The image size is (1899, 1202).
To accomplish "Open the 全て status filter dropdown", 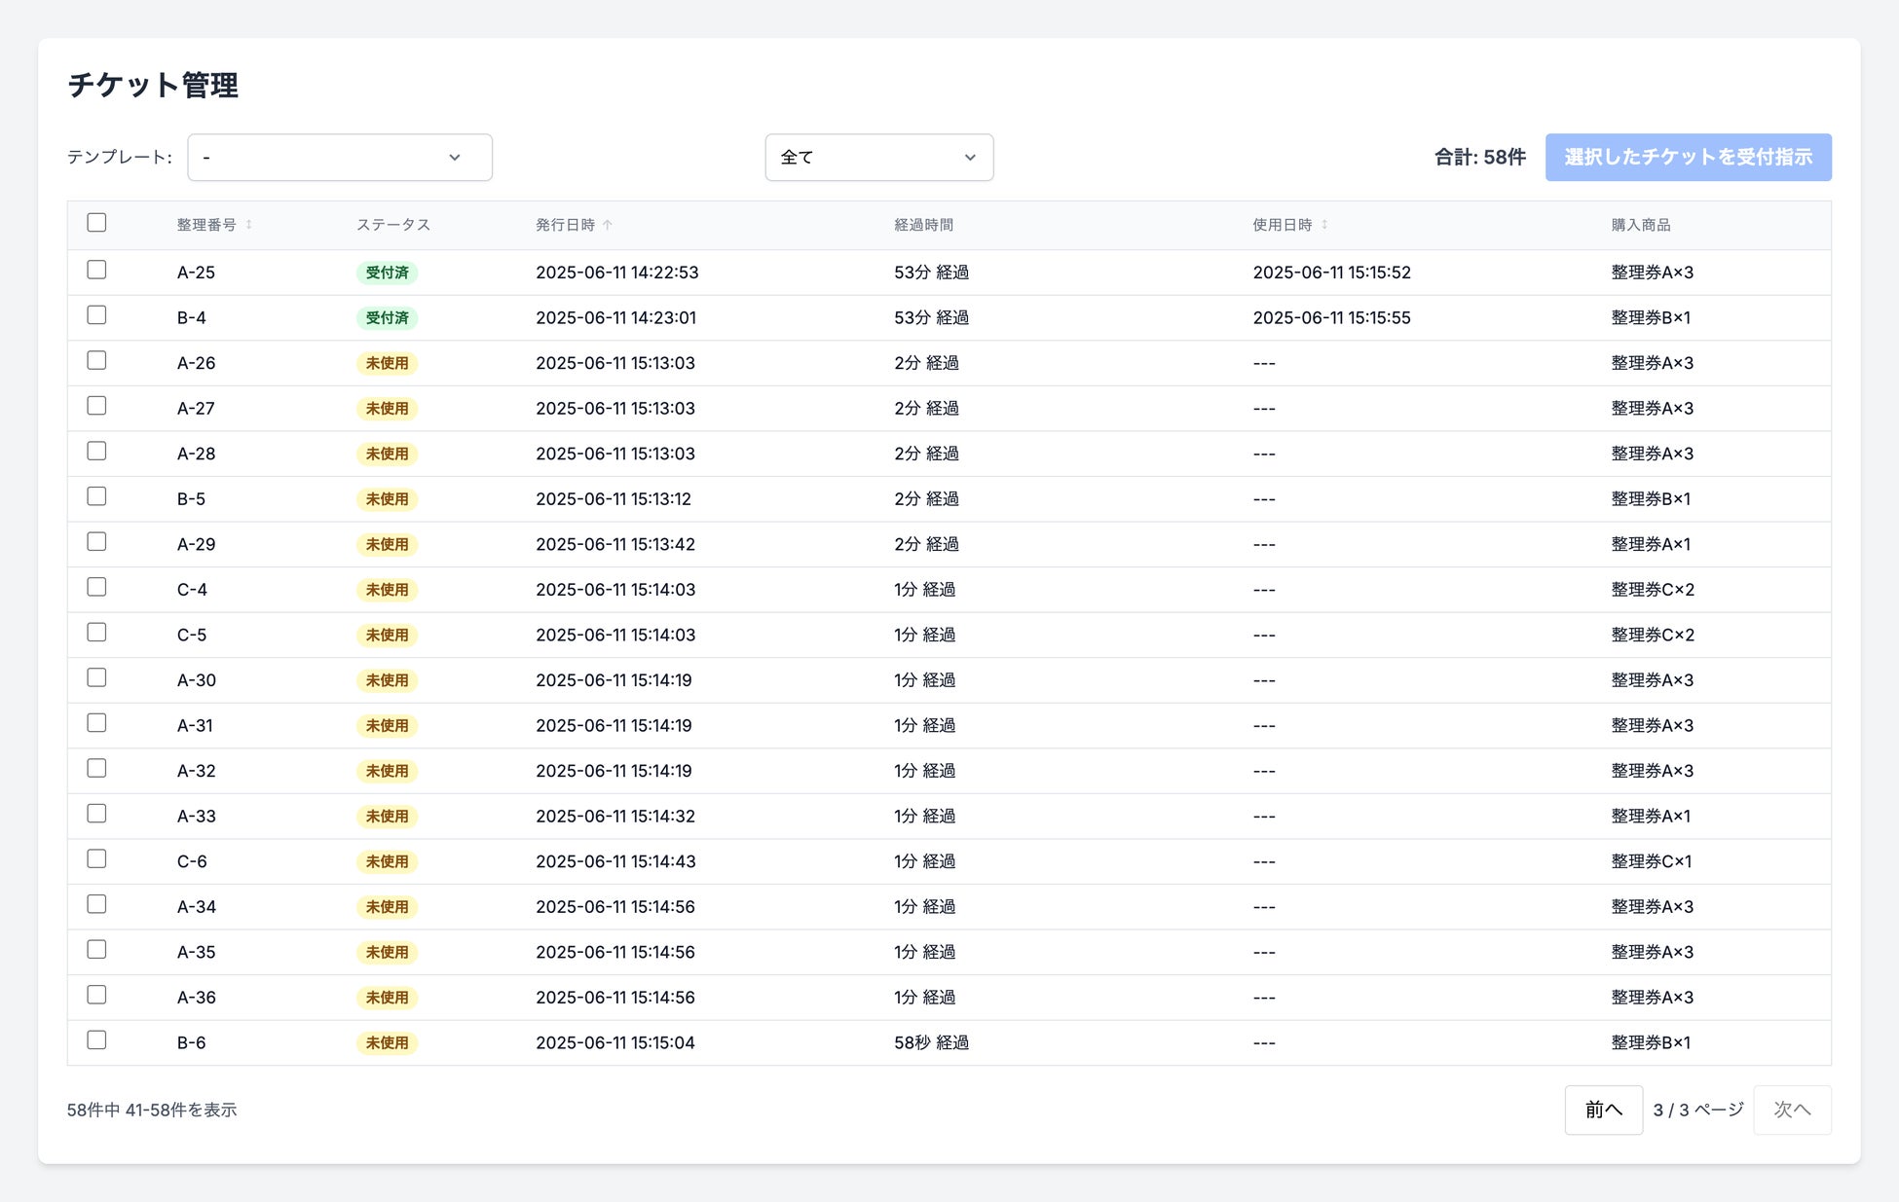I will tap(878, 158).
